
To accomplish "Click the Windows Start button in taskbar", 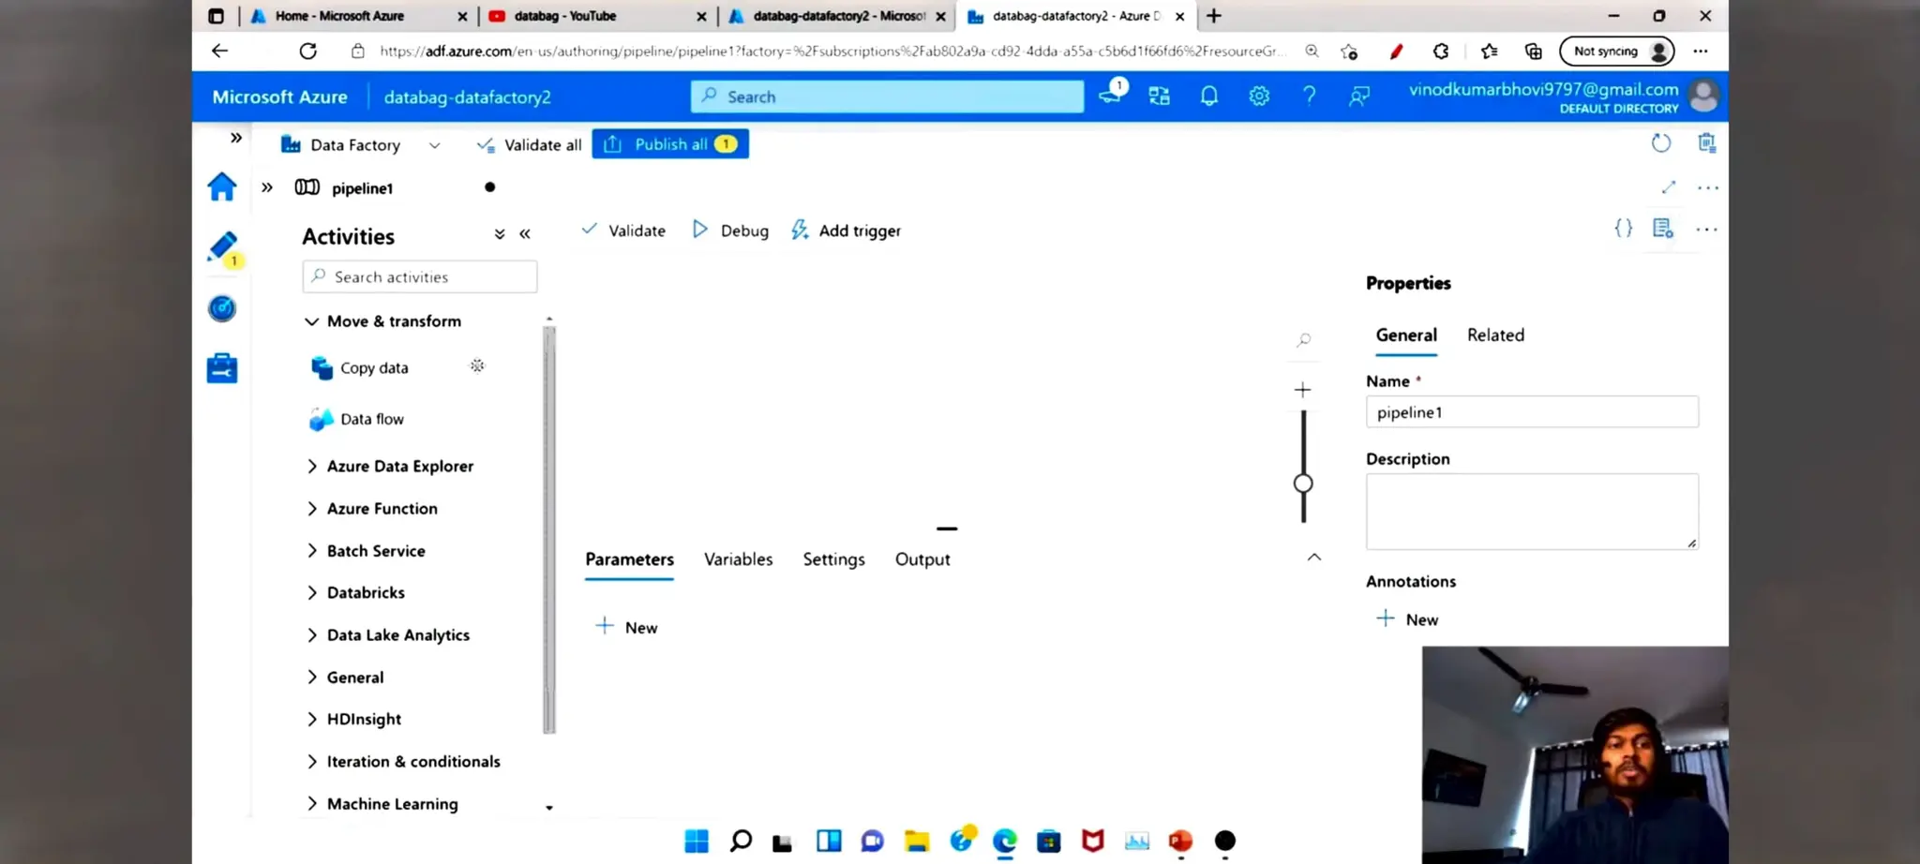I will [697, 842].
